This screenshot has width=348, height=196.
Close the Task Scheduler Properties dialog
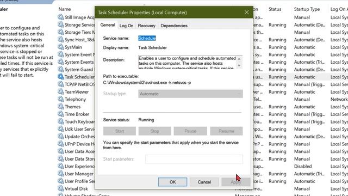[x=246, y=12]
